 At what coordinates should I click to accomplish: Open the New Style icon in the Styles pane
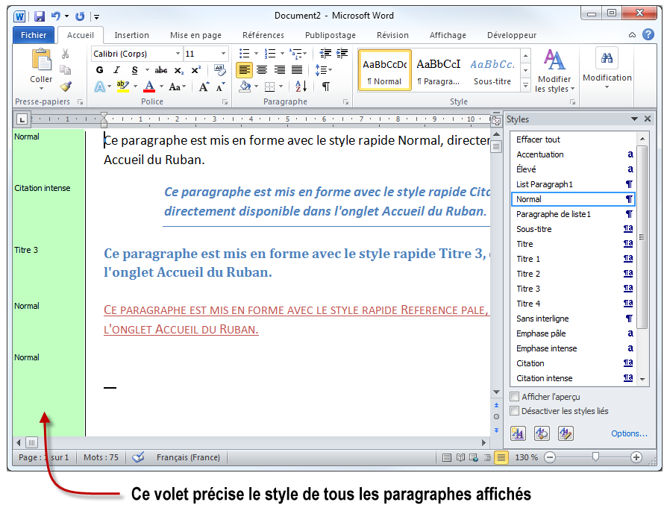[x=518, y=433]
